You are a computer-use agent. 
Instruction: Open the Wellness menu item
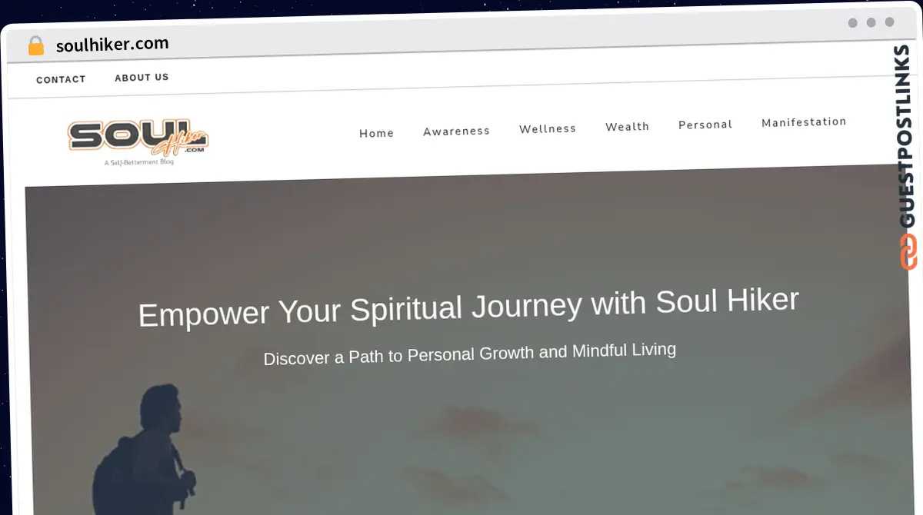pyautogui.click(x=547, y=128)
